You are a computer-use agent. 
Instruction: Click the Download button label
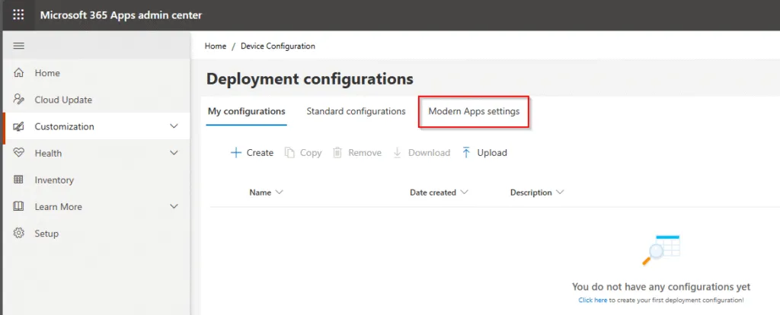pyautogui.click(x=430, y=152)
